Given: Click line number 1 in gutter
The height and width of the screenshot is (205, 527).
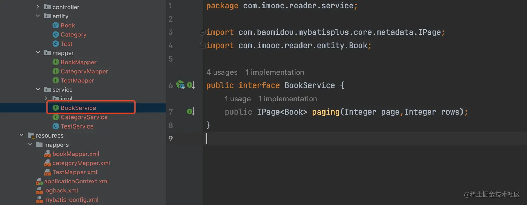Looking at the screenshot, I should (170, 6).
